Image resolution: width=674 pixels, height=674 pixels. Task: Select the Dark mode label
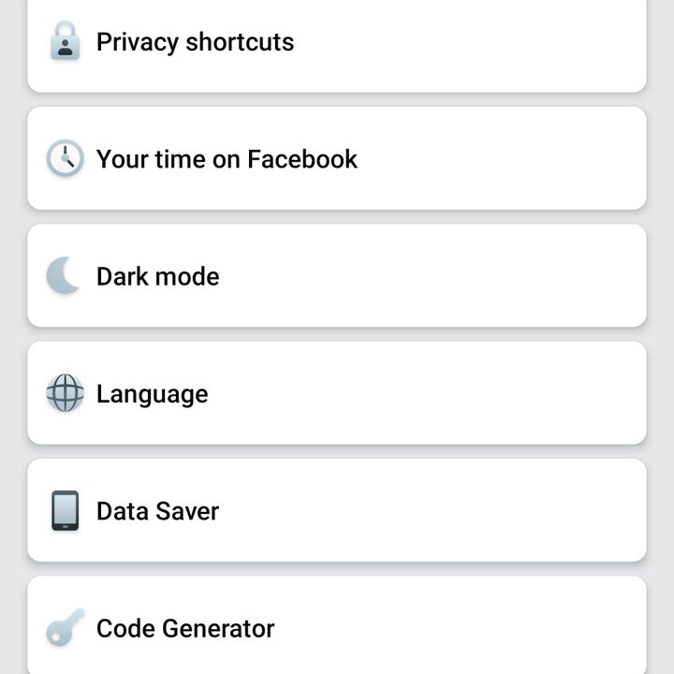click(158, 276)
